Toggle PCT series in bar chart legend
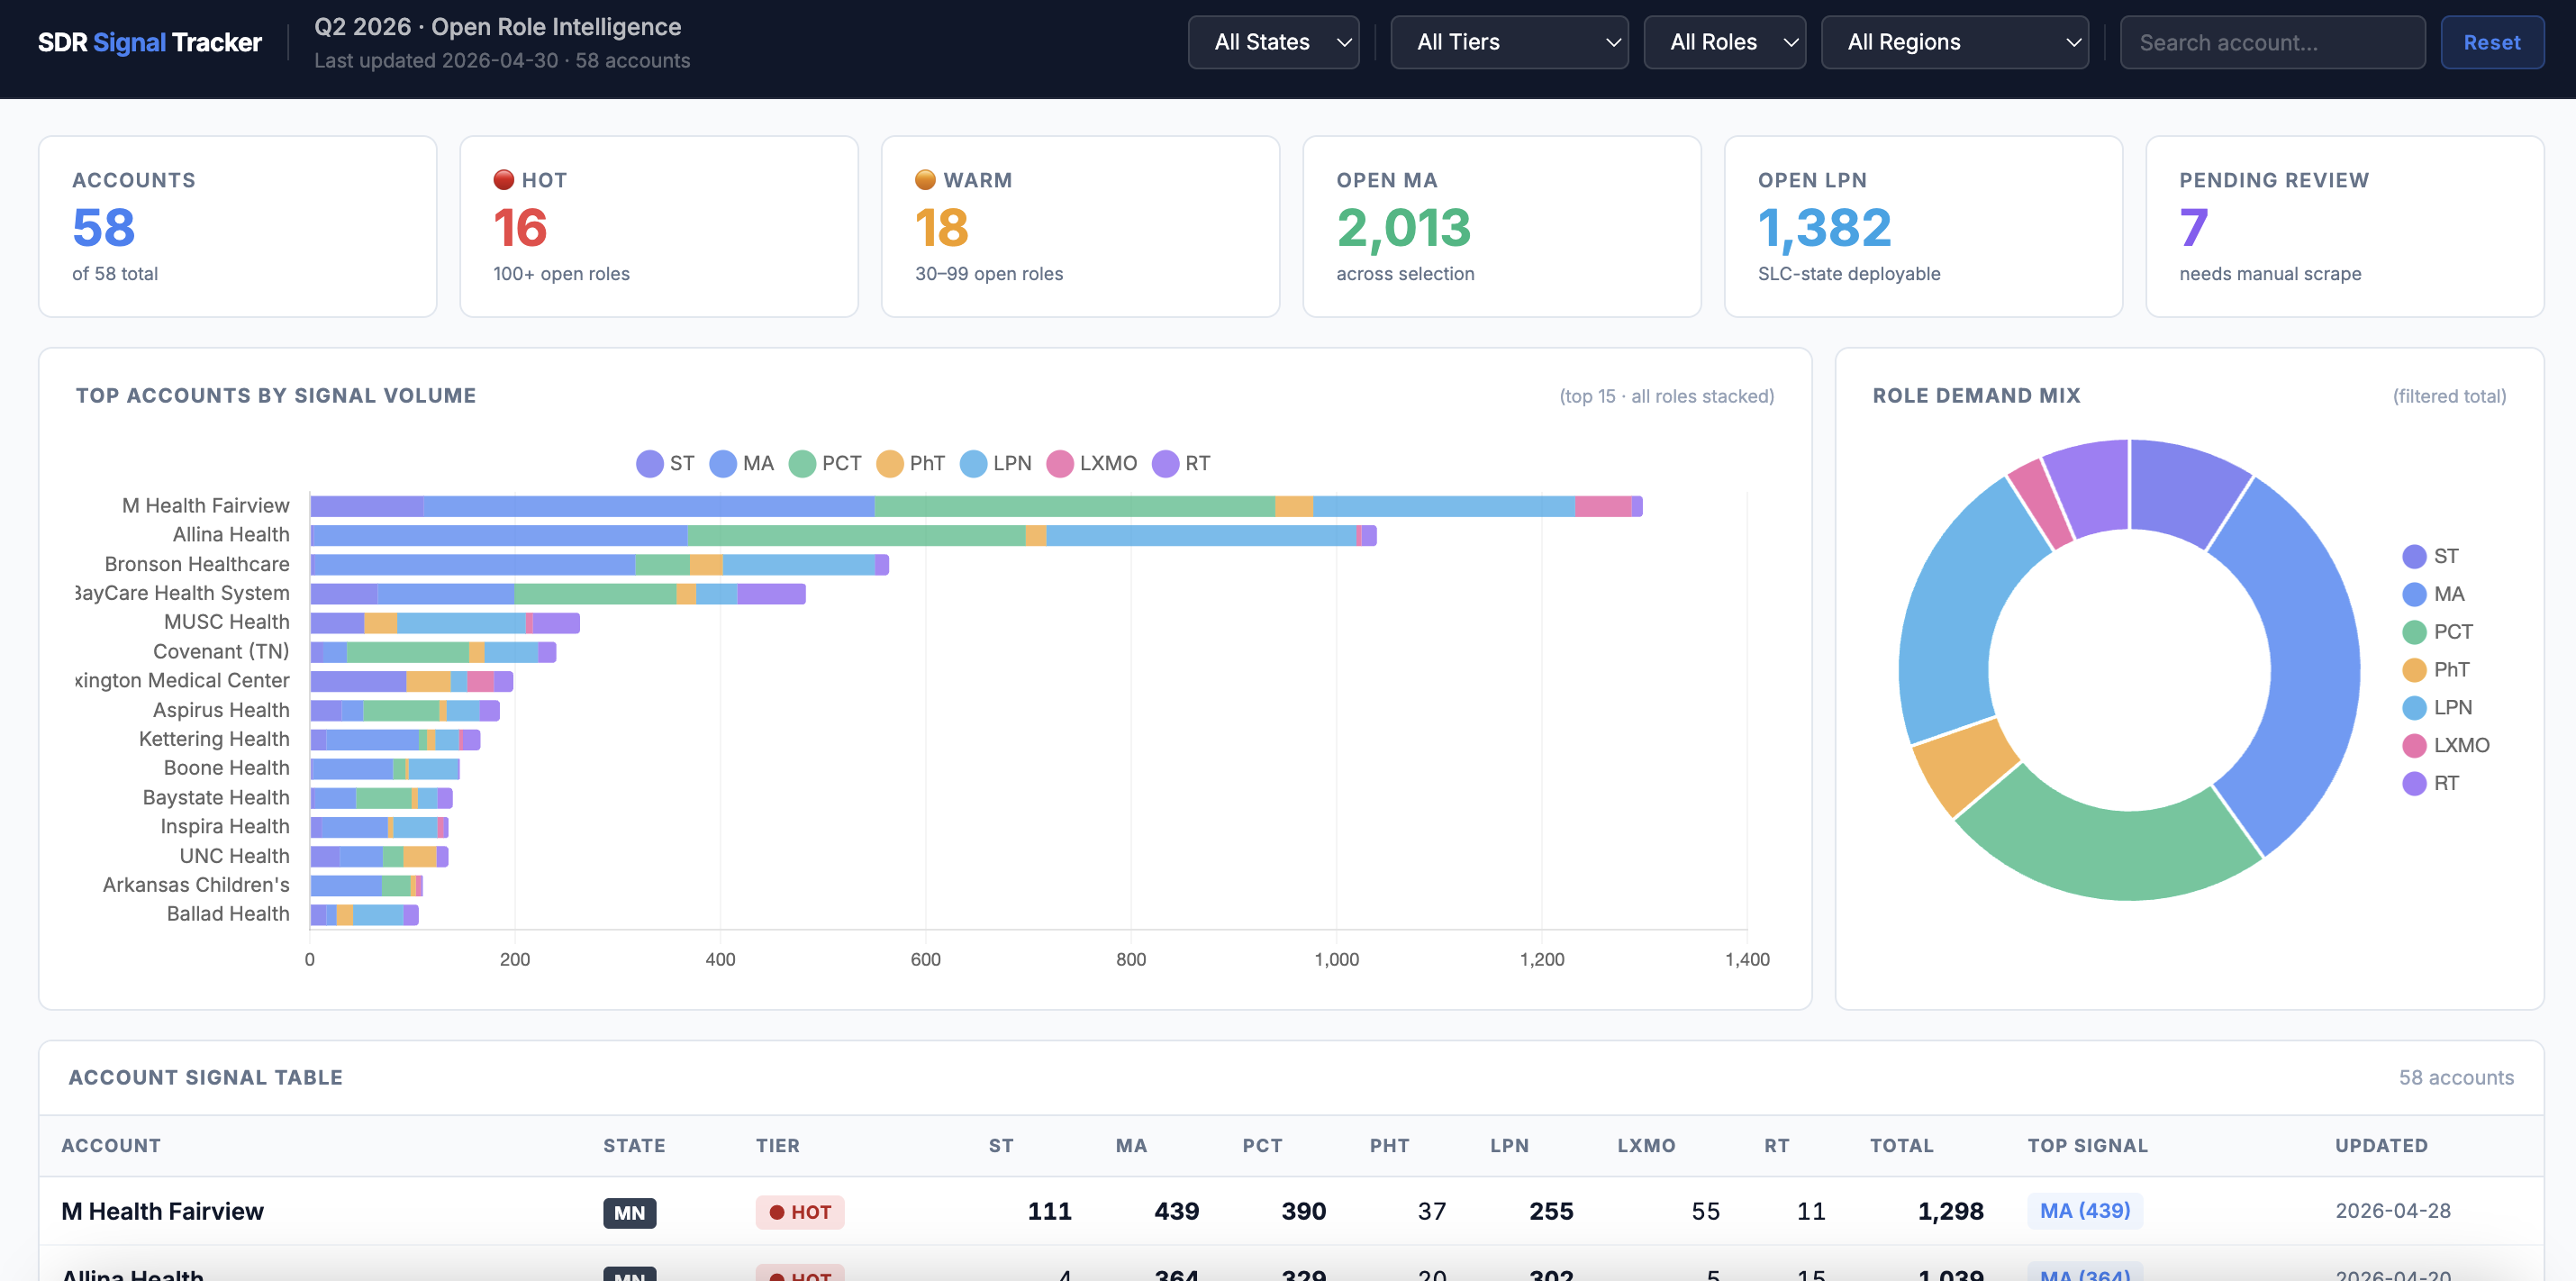The image size is (2576, 1281). point(825,463)
